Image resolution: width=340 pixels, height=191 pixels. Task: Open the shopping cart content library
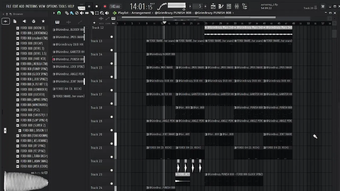pyautogui.click(x=323, y=6)
